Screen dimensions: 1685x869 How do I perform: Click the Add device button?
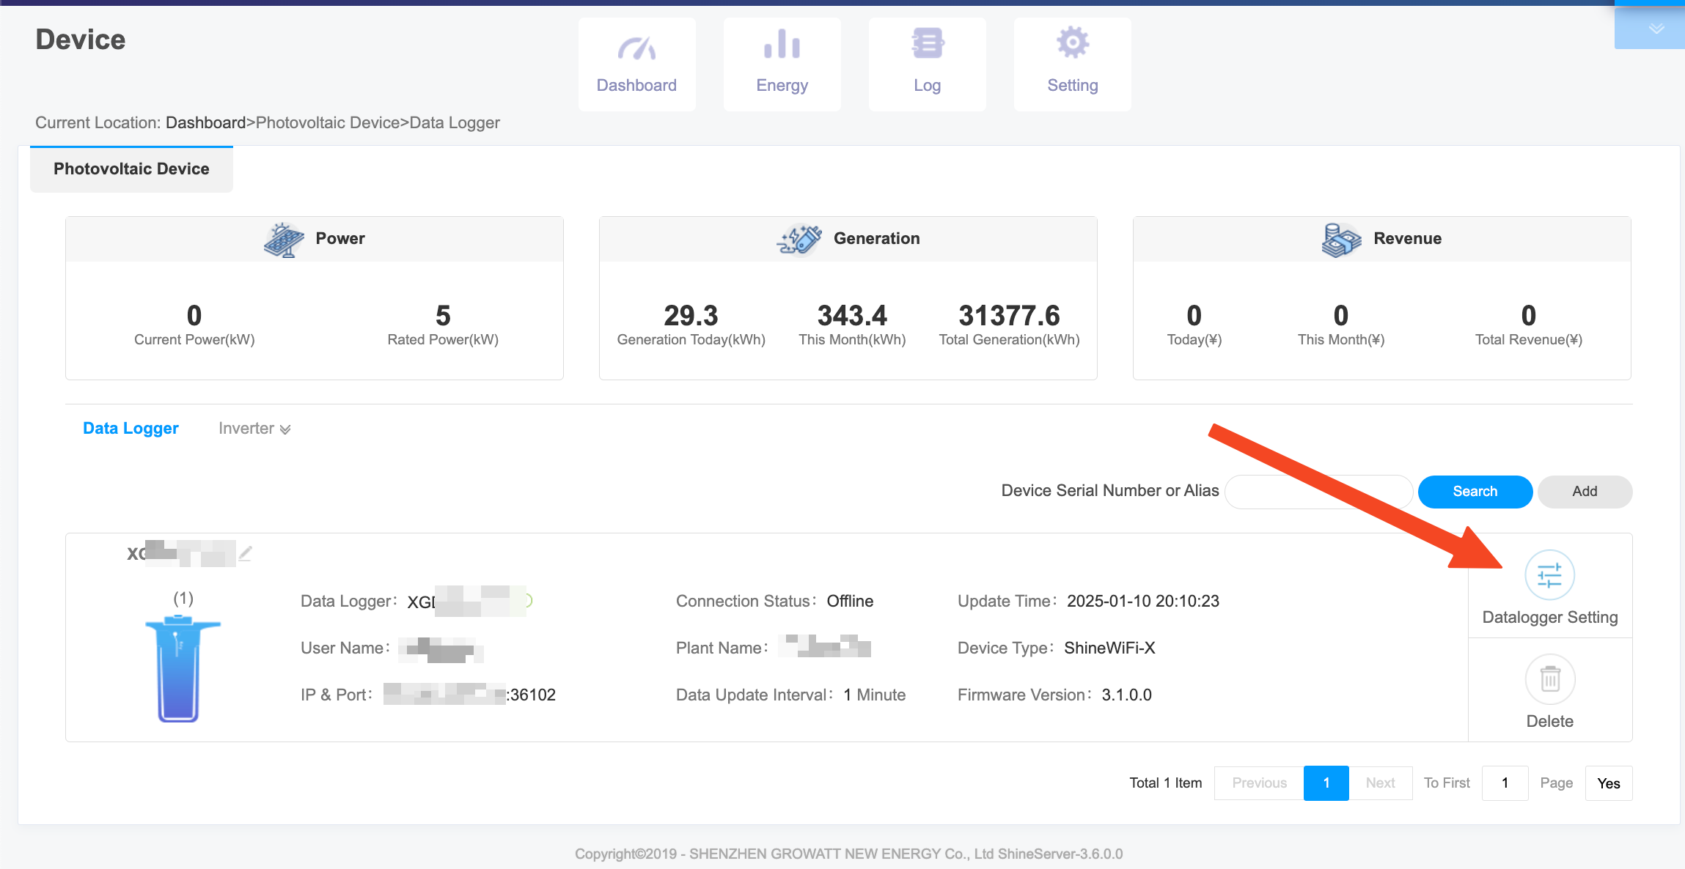[x=1584, y=492]
